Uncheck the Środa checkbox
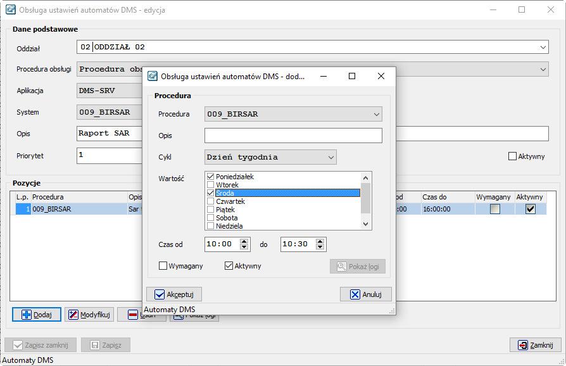The width and height of the screenshot is (566, 366). pyautogui.click(x=210, y=192)
